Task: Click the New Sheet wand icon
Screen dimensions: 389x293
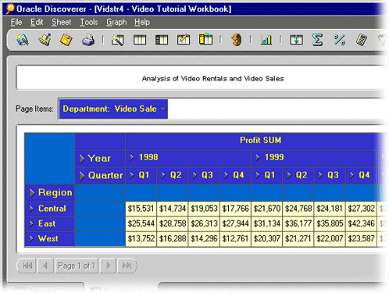Action: [x=117, y=40]
